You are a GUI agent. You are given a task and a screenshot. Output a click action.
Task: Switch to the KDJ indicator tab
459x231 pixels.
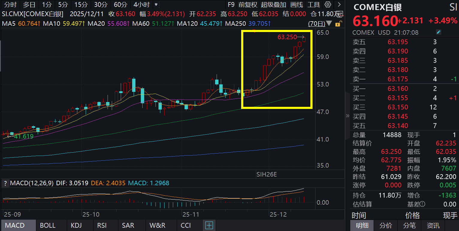[76, 225]
